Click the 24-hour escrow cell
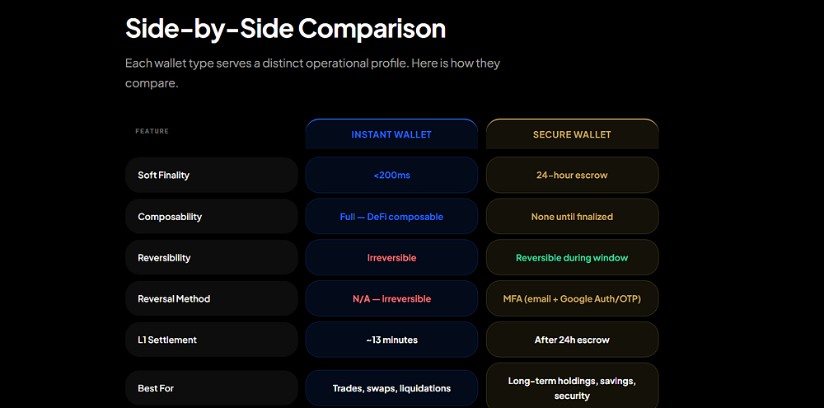The width and height of the screenshot is (824, 408). click(572, 175)
